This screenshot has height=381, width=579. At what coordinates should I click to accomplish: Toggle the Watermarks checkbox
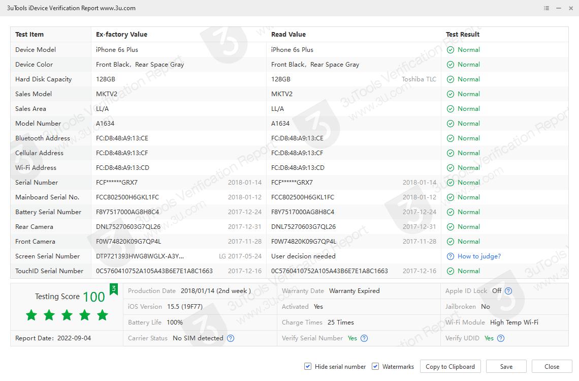[x=375, y=366]
